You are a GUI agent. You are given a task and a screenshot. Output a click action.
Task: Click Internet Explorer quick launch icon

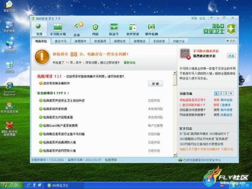tap(29, 185)
